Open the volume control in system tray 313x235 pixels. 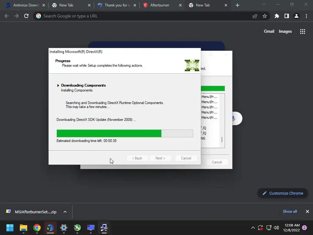point(276,228)
